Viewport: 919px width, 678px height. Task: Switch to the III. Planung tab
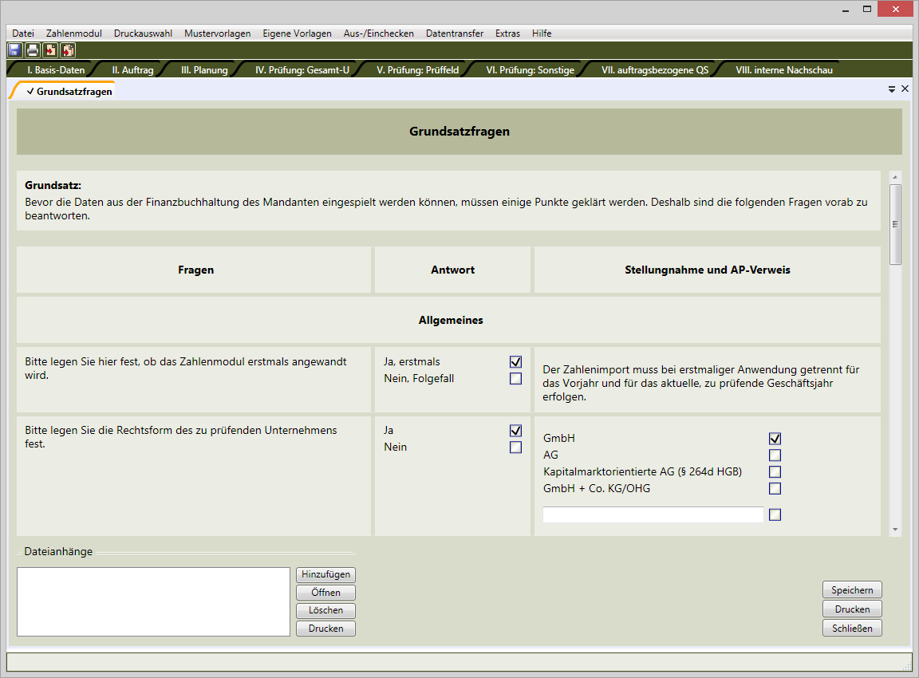tap(204, 70)
